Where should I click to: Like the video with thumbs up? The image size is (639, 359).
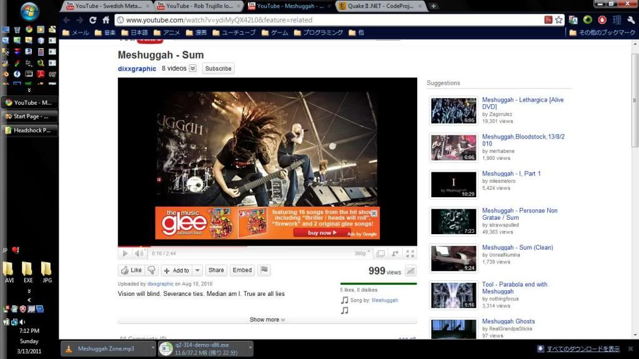coord(131,270)
